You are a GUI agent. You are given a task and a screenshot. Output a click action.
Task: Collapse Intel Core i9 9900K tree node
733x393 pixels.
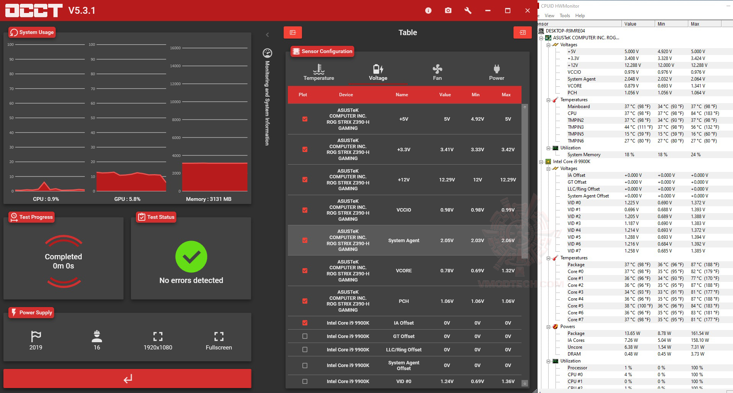click(541, 162)
